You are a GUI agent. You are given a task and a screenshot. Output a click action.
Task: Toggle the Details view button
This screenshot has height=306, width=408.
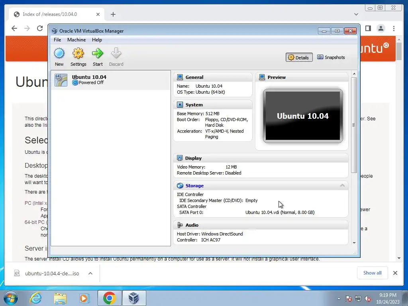(299, 57)
